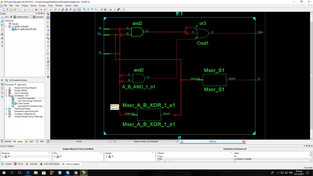The image size is (313, 176).
Task: Select ff - gate_level (ff.vhd) in hierarchy
Action: tap(27, 29)
